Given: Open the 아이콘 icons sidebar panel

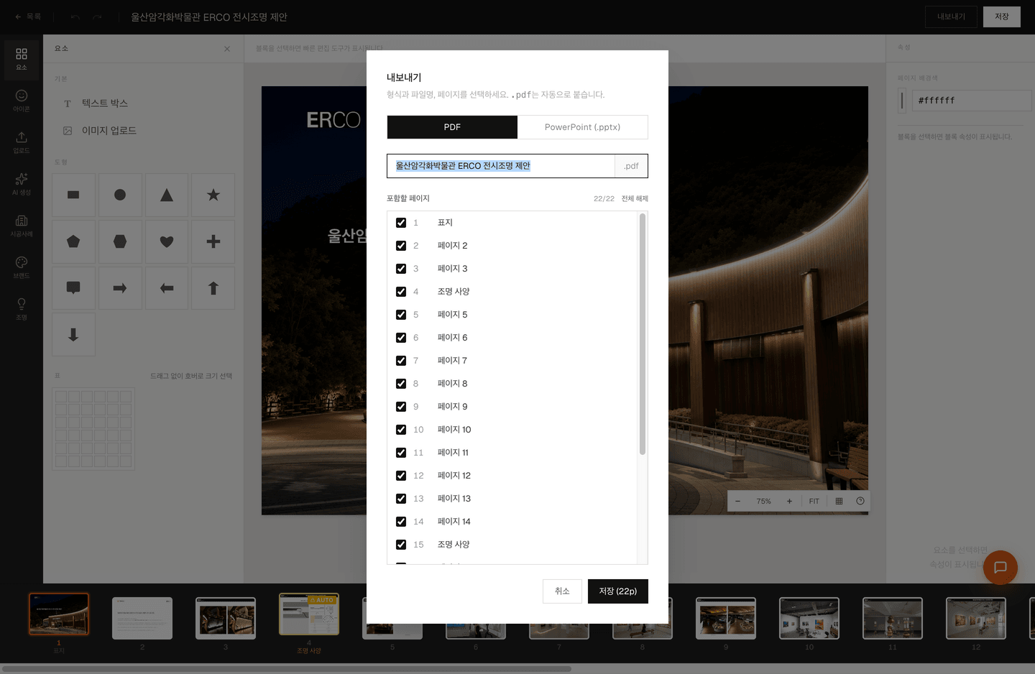Looking at the screenshot, I should pyautogui.click(x=22, y=101).
